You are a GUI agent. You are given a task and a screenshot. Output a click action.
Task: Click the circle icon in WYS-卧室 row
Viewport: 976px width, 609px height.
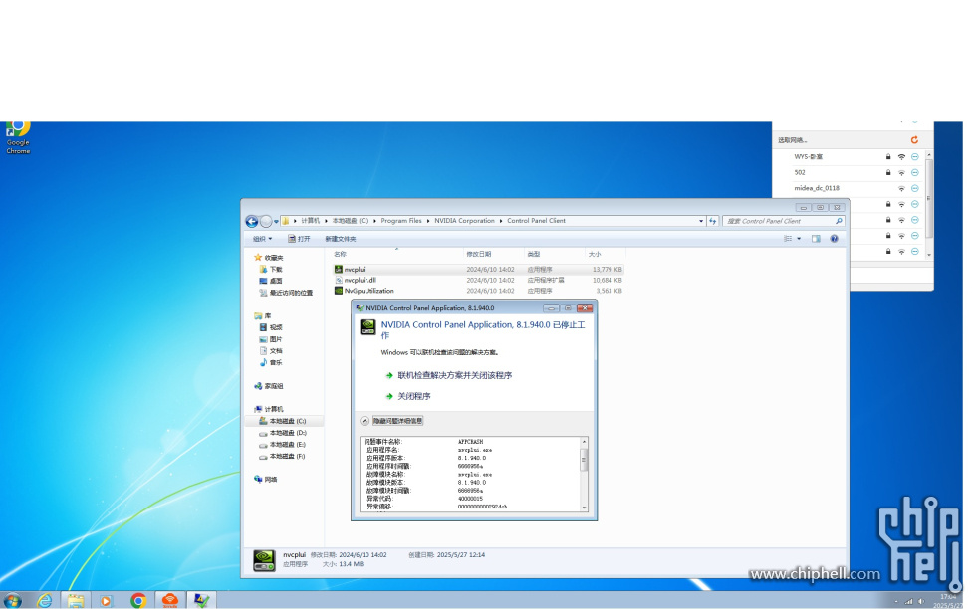tap(915, 157)
